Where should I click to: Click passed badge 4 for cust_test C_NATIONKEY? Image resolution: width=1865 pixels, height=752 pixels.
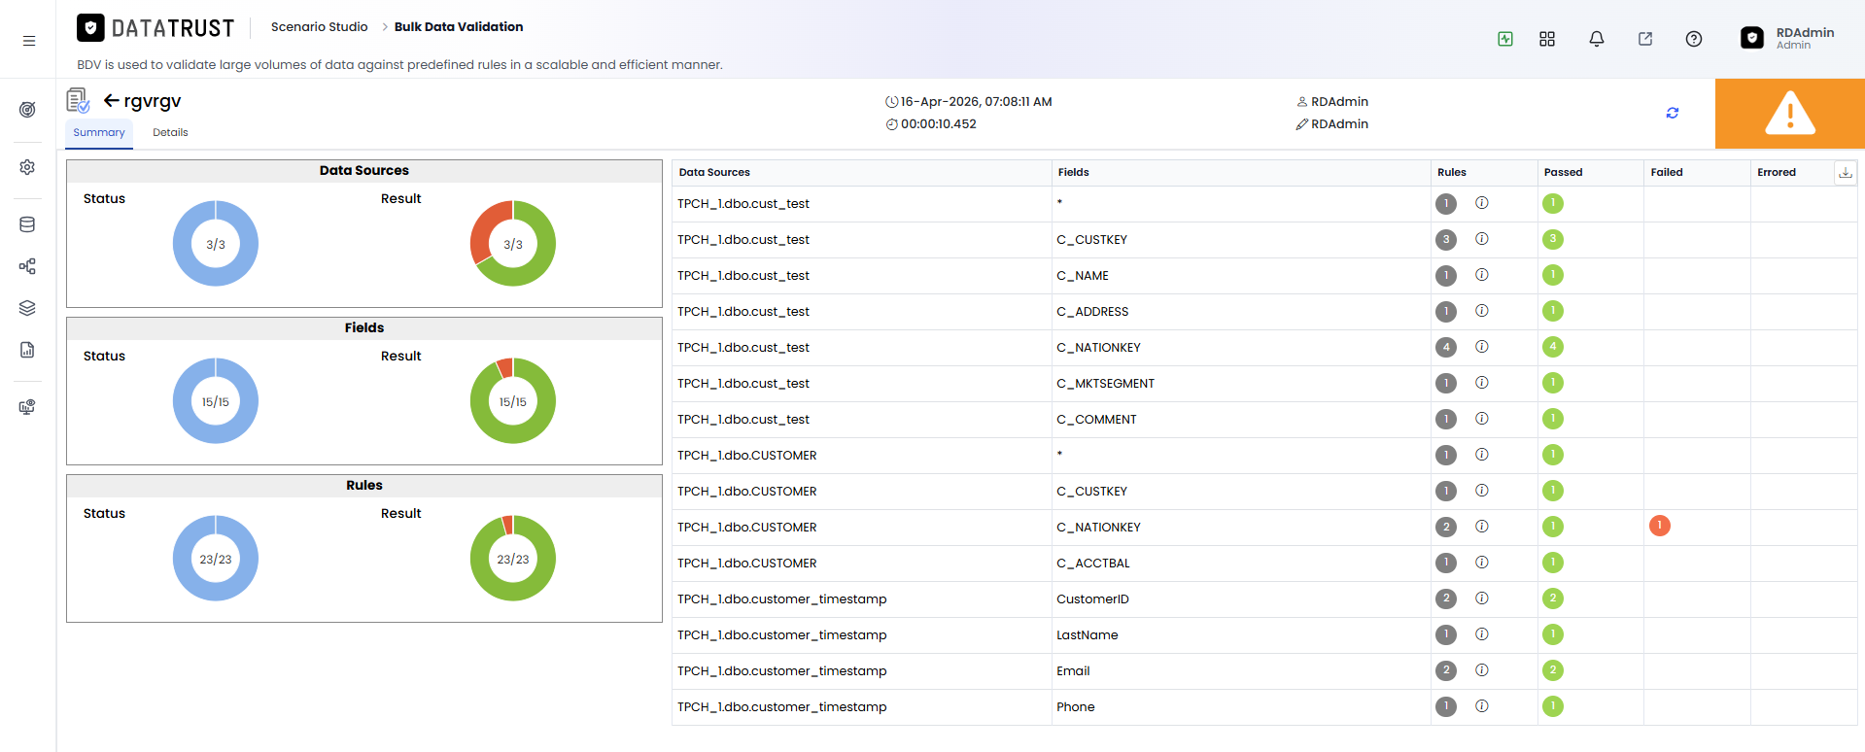coord(1553,347)
